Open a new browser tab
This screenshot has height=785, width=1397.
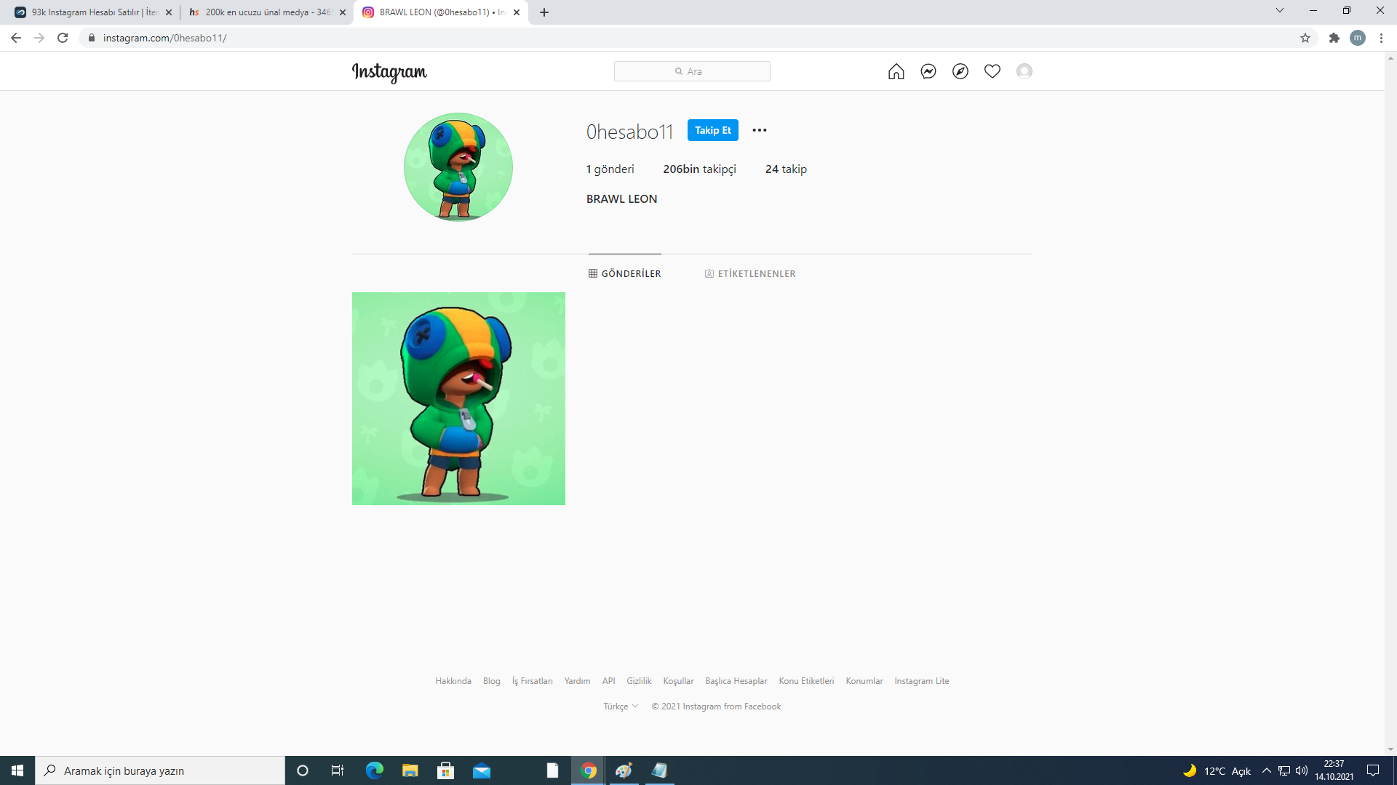click(x=544, y=12)
